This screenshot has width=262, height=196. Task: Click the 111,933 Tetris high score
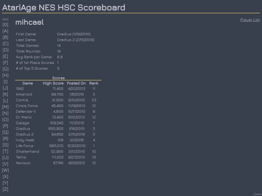(x=57, y=157)
